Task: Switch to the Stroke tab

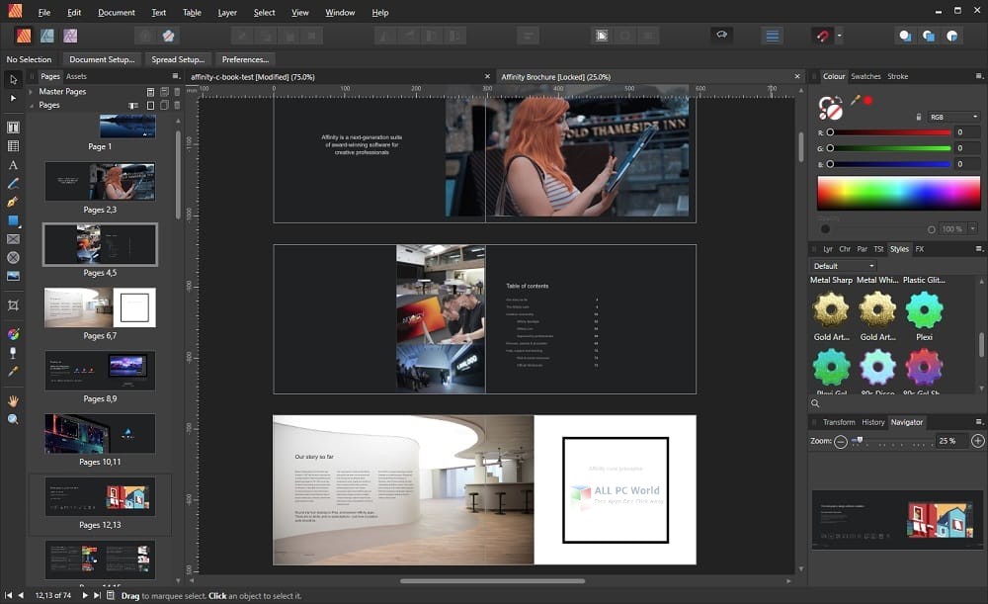Action: (x=897, y=76)
